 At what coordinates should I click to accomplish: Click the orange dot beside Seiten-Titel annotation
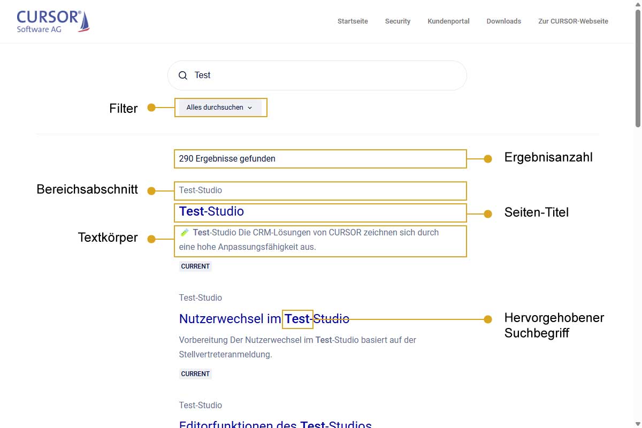pyautogui.click(x=488, y=213)
